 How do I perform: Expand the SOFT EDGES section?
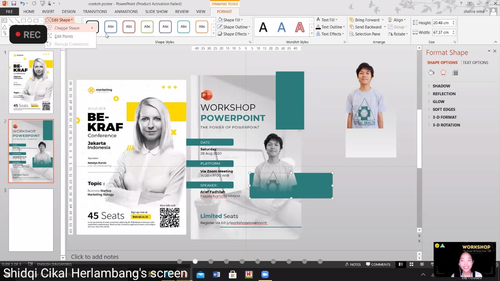(443, 109)
